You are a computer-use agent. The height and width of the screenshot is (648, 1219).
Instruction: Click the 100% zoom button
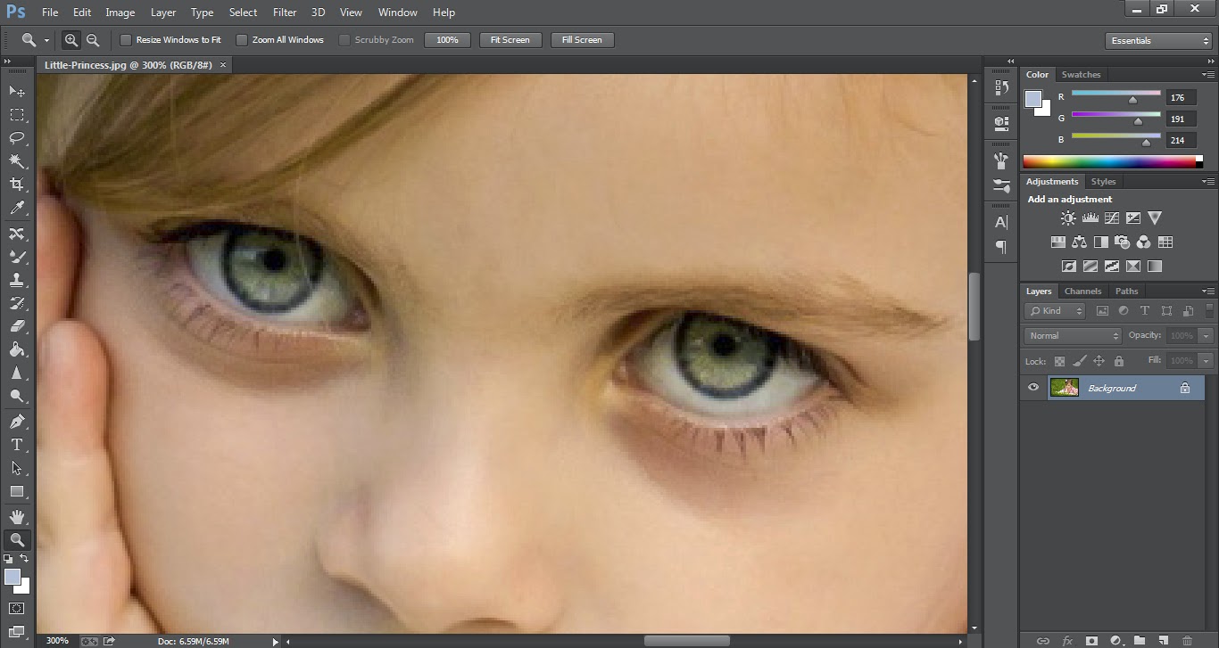(x=447, y=40)
